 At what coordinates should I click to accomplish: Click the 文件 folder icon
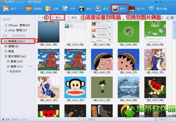[65, 9]
